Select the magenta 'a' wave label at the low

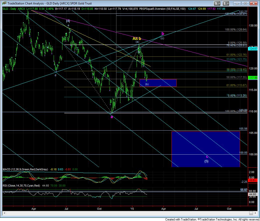tap(112, 117)
